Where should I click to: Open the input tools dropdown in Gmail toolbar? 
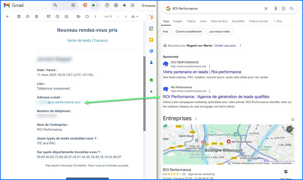tap(135, 17)
